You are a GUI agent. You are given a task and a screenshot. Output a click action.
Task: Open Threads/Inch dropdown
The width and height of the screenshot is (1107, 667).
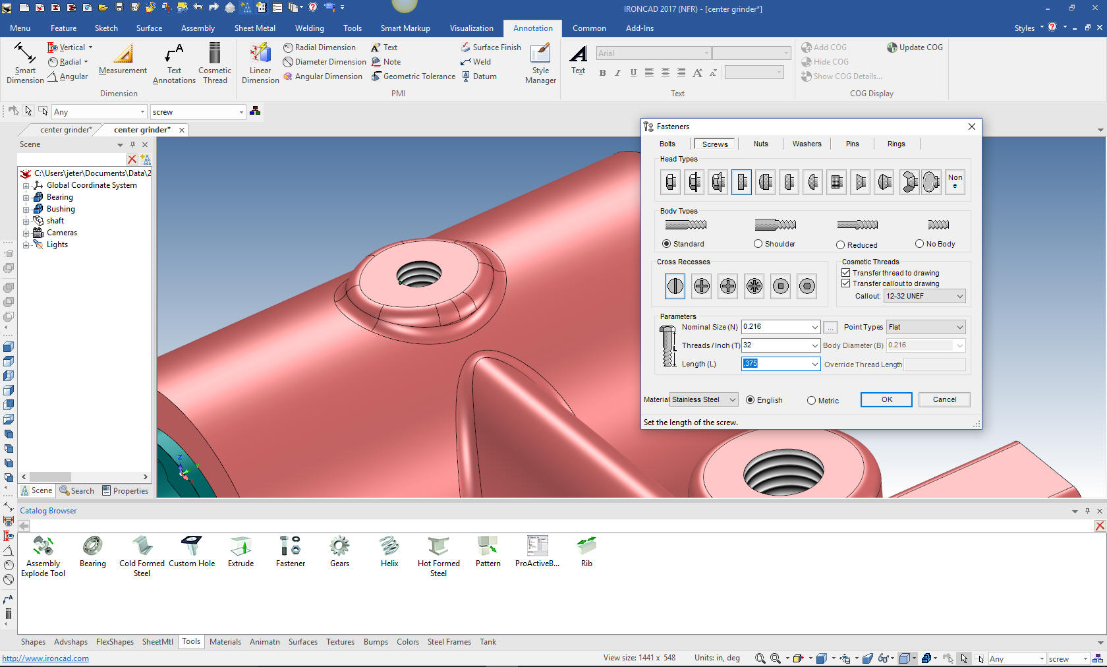pos(814,345)
